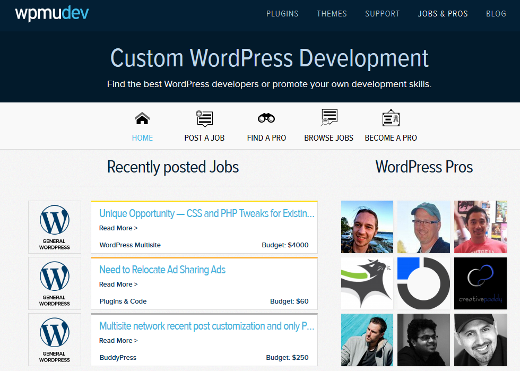The height and width of the screenshot is (371, 520).
Task: Open the Multisite network recent post job title
Action: coord(206,326)
